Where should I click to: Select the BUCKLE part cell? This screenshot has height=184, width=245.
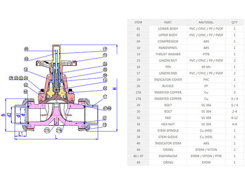(168, 86)
